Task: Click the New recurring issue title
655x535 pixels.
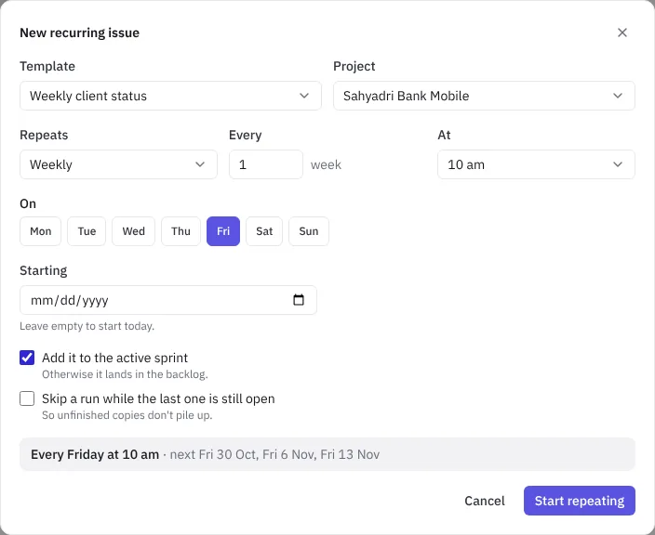Action: 79,33
